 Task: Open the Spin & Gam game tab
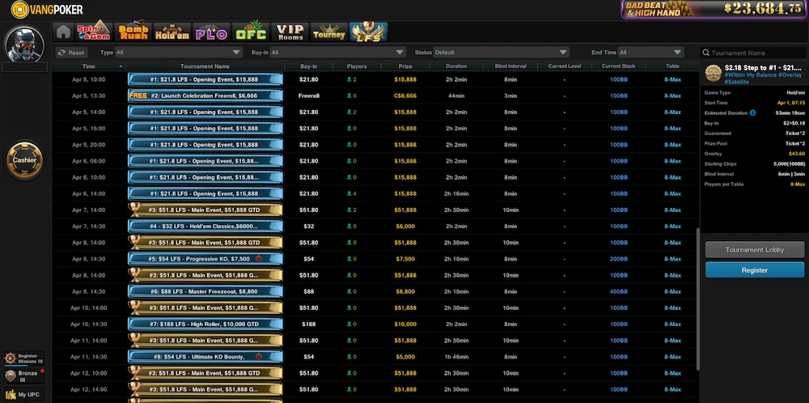coord(93,32)
